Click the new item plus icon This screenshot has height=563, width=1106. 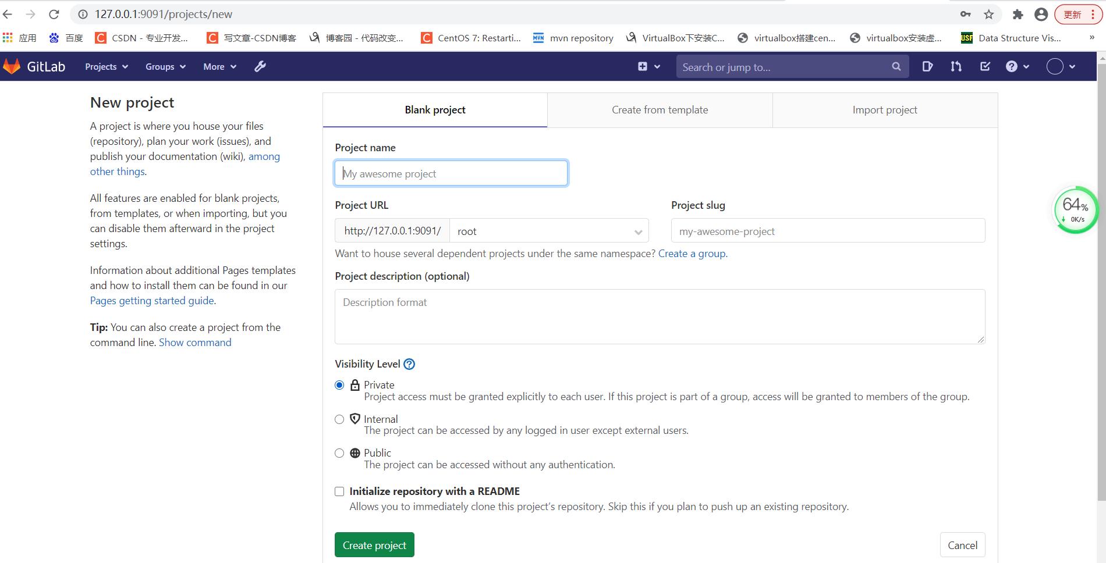coord(643,66)
